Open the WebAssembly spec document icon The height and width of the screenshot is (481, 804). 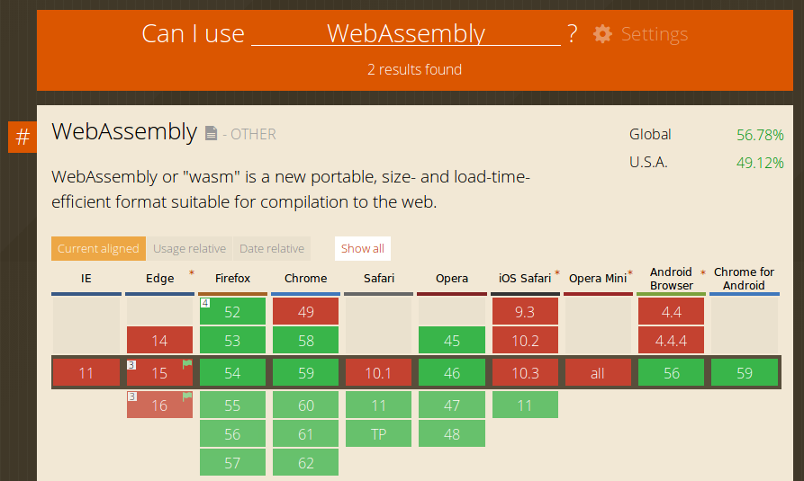pyautogui.click(x=211, y=134)
